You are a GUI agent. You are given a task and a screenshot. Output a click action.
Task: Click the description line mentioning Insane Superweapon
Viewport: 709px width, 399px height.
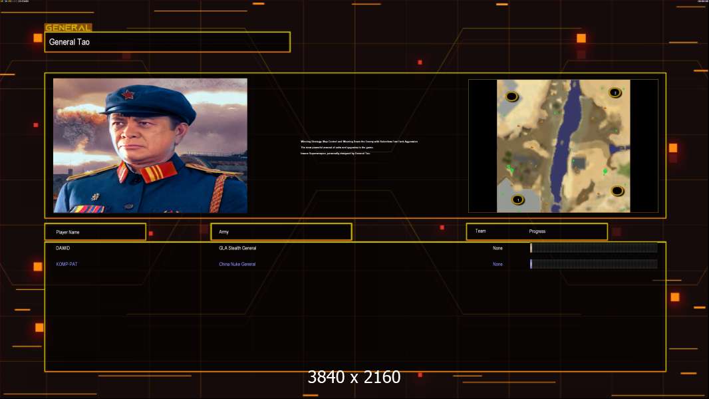(x=335, y=153)
